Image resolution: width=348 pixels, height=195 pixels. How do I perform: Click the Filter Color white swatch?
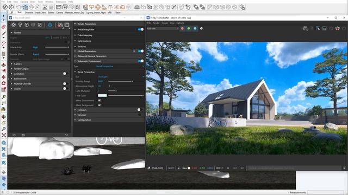pyautogui.click(x=102, y=95)
